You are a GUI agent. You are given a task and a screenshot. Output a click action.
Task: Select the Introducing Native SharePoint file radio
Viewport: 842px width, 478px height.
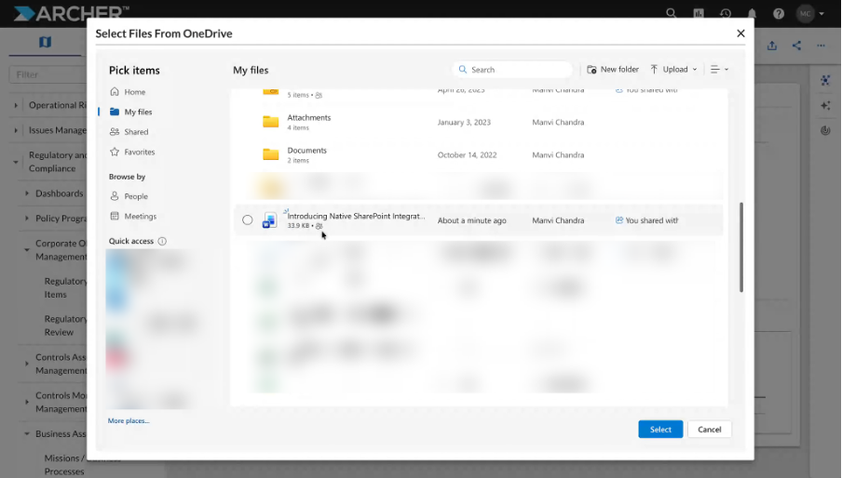[247, 219]
